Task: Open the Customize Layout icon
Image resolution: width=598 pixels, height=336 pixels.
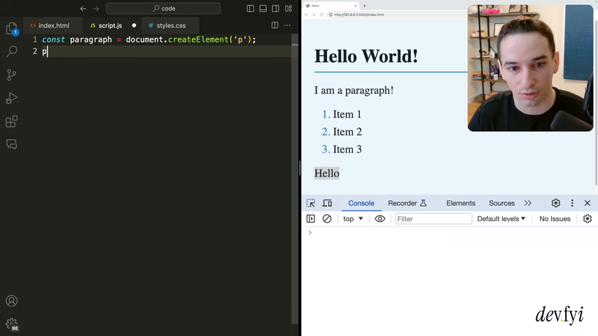Action: click(288, 8)
